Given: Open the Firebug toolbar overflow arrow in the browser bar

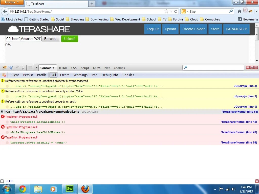Looking at the screenshot, I should (256, 11).
